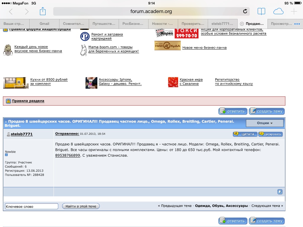Viewport: 303px width, 227px height.
Task: Go back with left arrow icon
Action: 11,12
